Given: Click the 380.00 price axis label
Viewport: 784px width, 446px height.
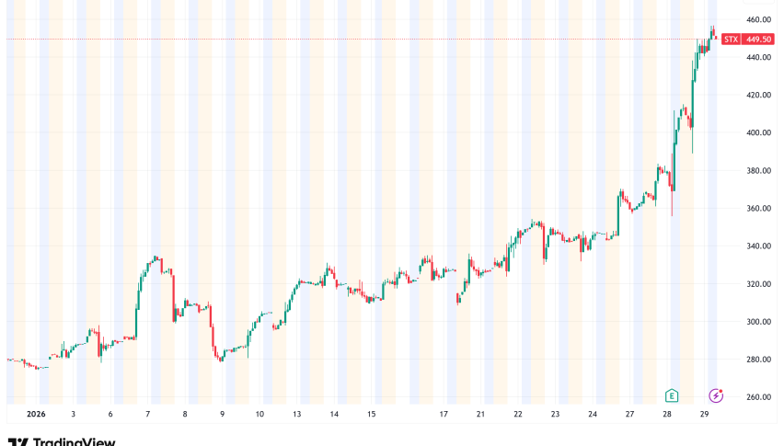Looking at the screenshot, I should tap(759, 170).
